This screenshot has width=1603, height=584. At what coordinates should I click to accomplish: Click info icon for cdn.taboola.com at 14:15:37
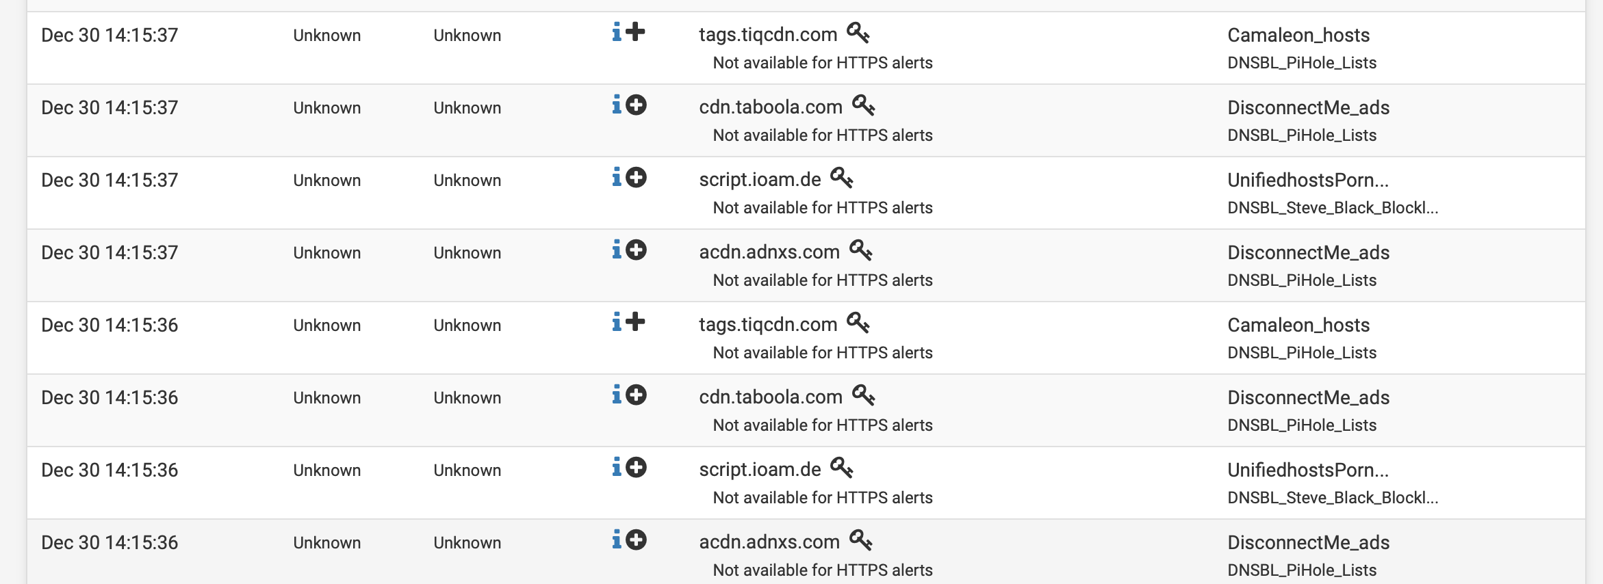pos(617,105)
